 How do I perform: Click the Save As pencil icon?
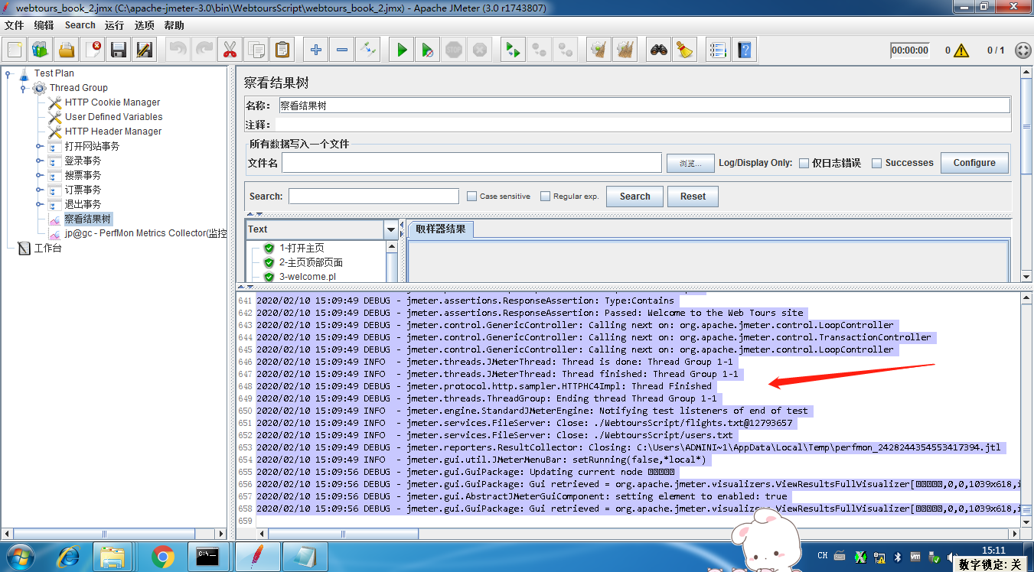[145, 50]
